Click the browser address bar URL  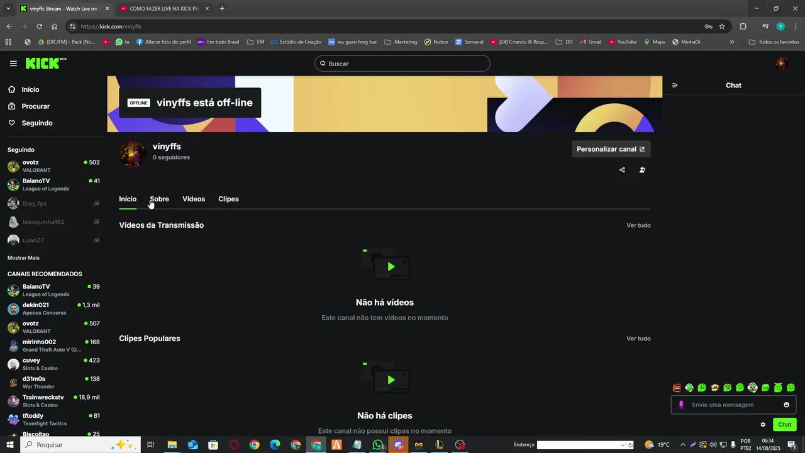point(111,26)
